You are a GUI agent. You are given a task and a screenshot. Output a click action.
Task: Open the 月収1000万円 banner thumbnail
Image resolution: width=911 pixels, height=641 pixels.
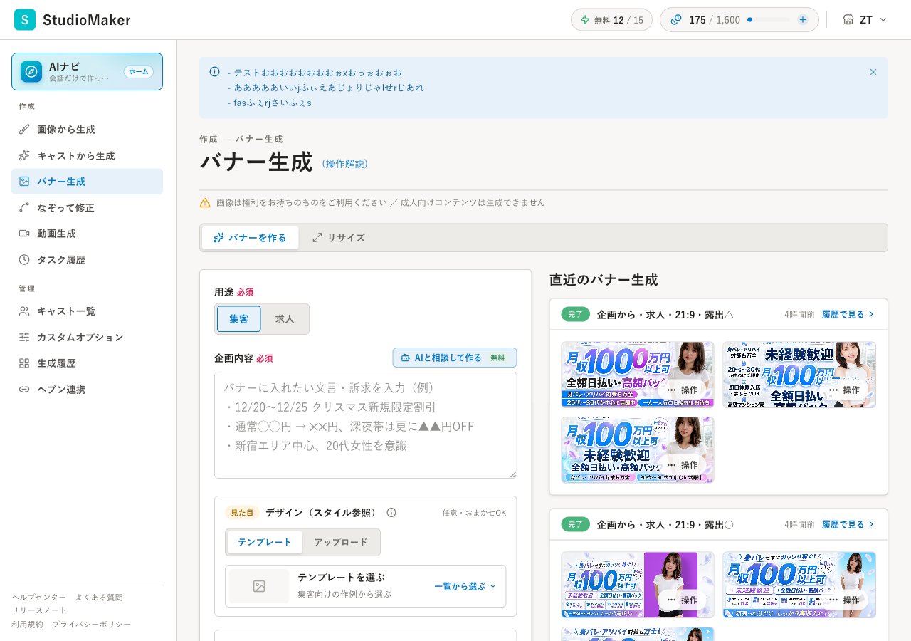pos(638,375)
